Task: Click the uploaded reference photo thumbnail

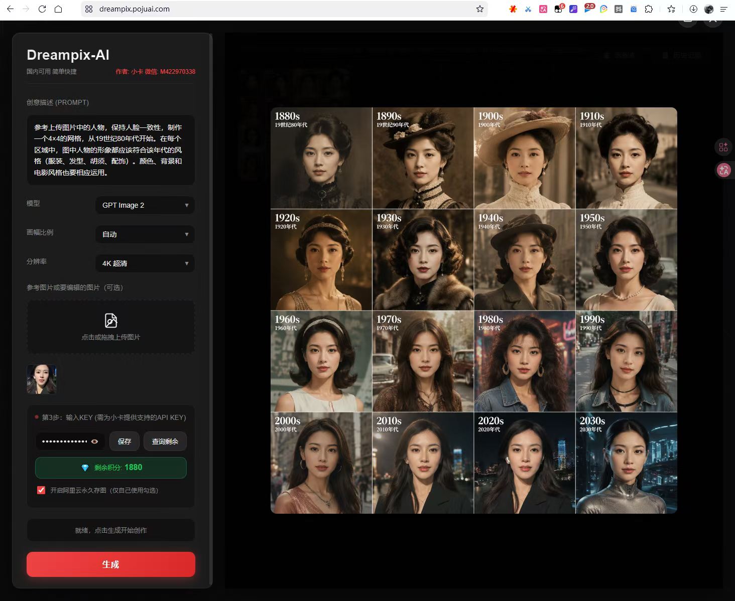Action: tap(42, 379)
